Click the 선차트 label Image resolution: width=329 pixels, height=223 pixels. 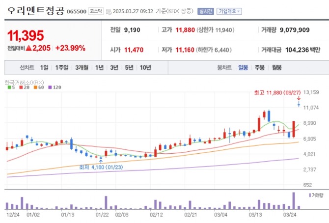pyautogui.click(x=27, y=68)
